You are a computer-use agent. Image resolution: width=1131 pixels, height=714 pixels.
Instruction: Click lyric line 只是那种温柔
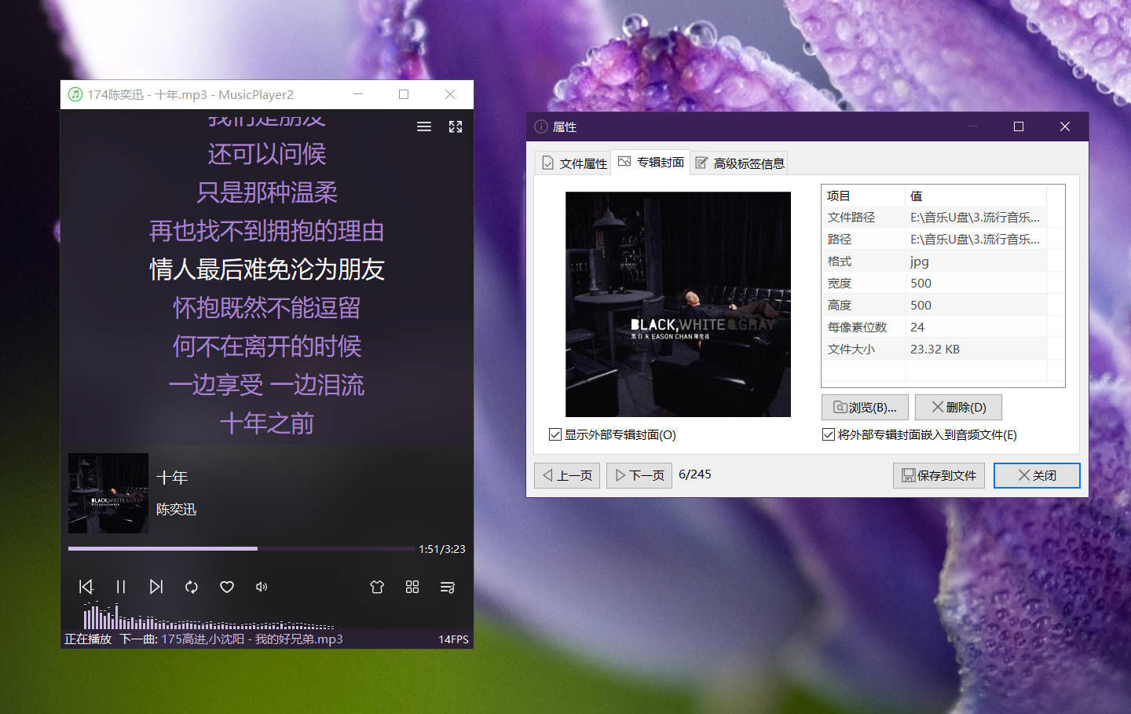(x=267, y=192)
